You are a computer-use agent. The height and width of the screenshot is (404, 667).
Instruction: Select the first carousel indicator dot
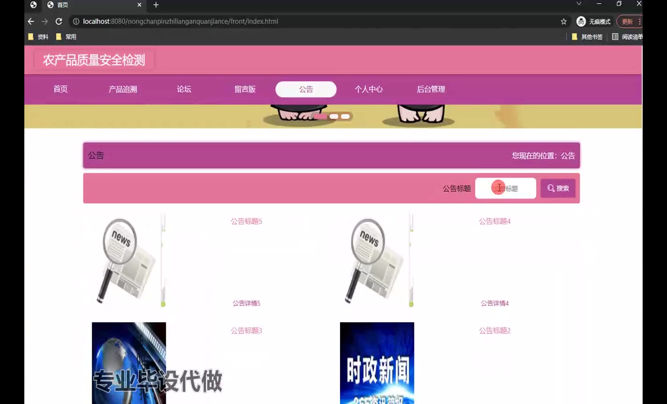pyautogui.click(x=321, y=116)
